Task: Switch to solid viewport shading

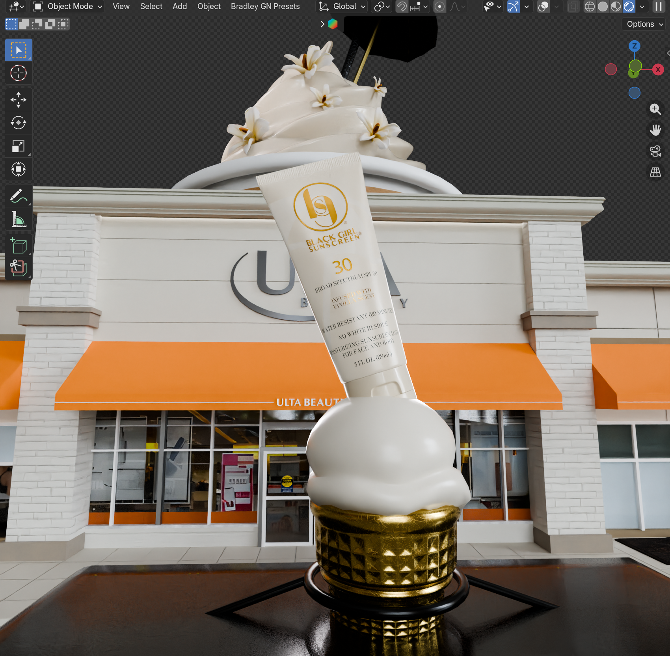Action: point(603,6)
